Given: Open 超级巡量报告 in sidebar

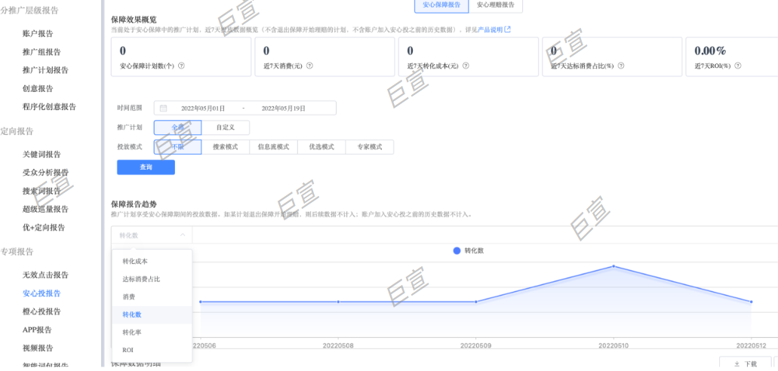Looking at the screenshot, I should (x=45, y=210).
